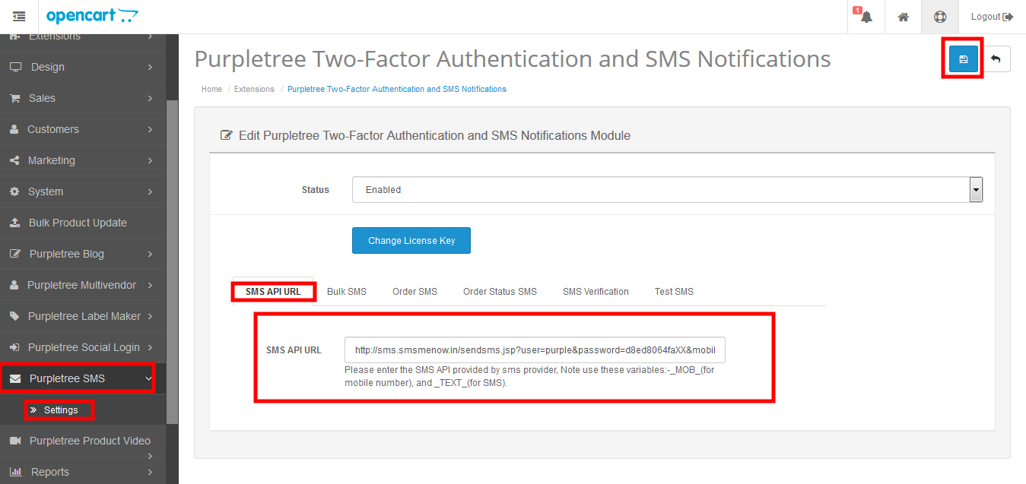Image resolution: width=1026 pixels, height=484 pixels.
Task: Collapse the Purpletree SMS chevron
Action: 148,378
